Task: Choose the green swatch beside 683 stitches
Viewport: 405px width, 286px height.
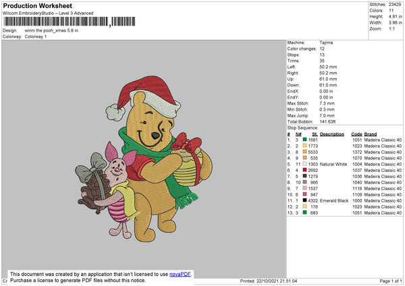Action: tap(305, 212)
